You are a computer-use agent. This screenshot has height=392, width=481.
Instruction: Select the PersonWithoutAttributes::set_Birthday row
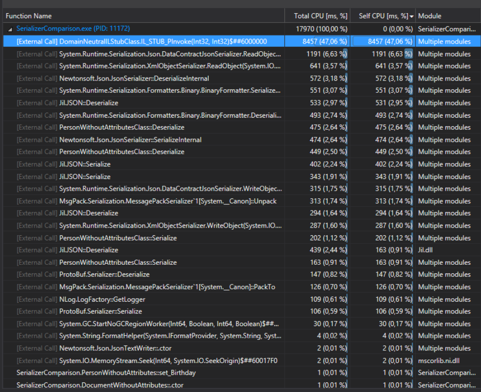[x=106, y=373]
